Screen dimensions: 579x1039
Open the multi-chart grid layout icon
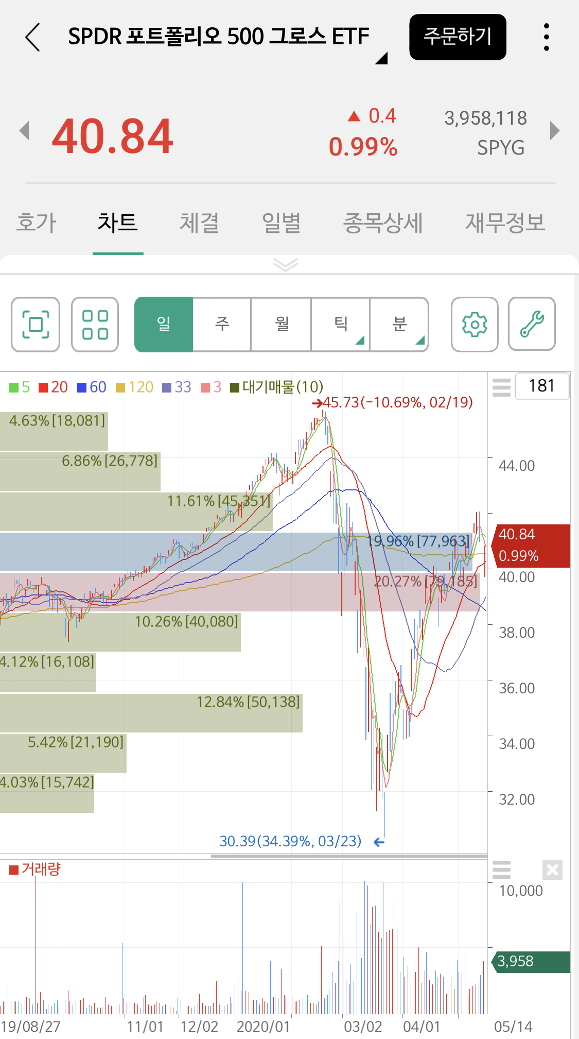[95, 325]
